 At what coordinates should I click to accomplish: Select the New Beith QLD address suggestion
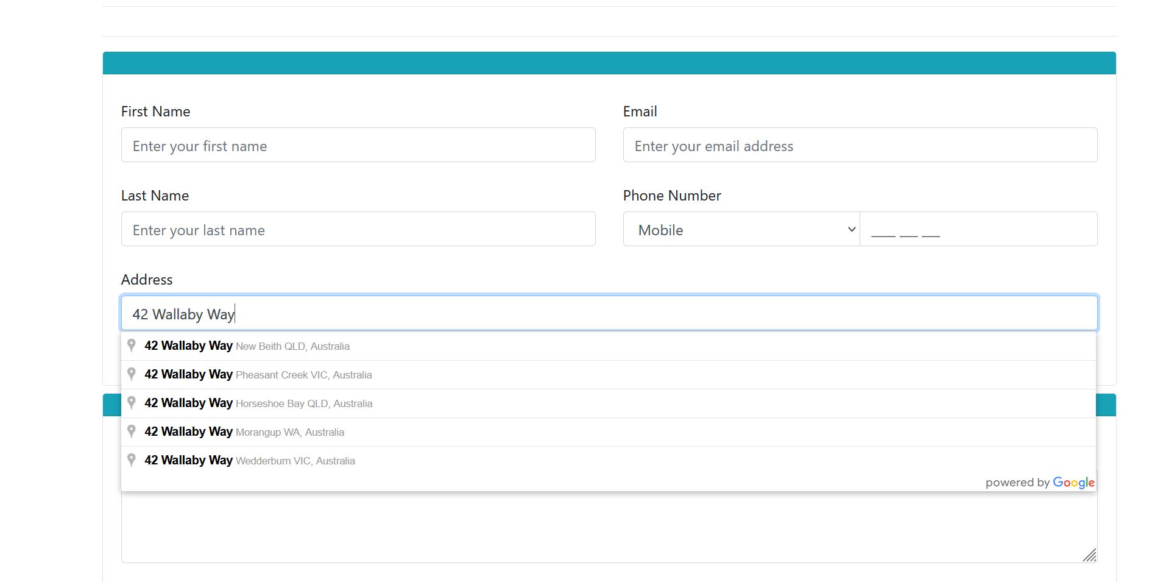[609, 346]
